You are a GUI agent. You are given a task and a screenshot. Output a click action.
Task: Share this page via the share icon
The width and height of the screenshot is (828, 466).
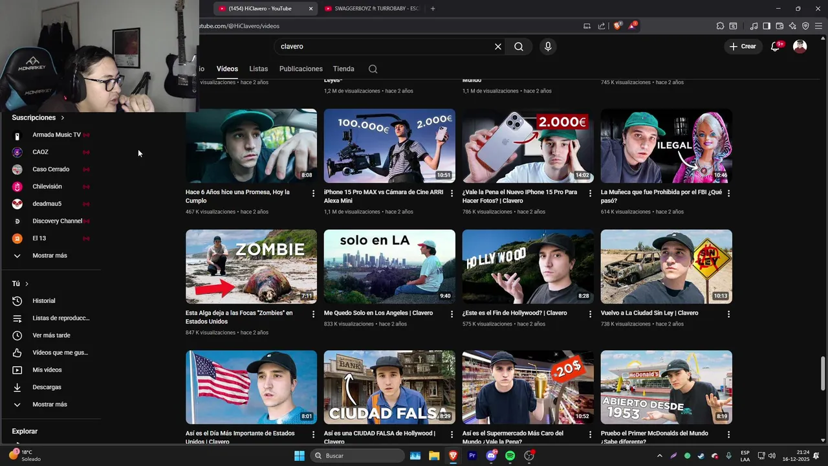tap(602, 26)
